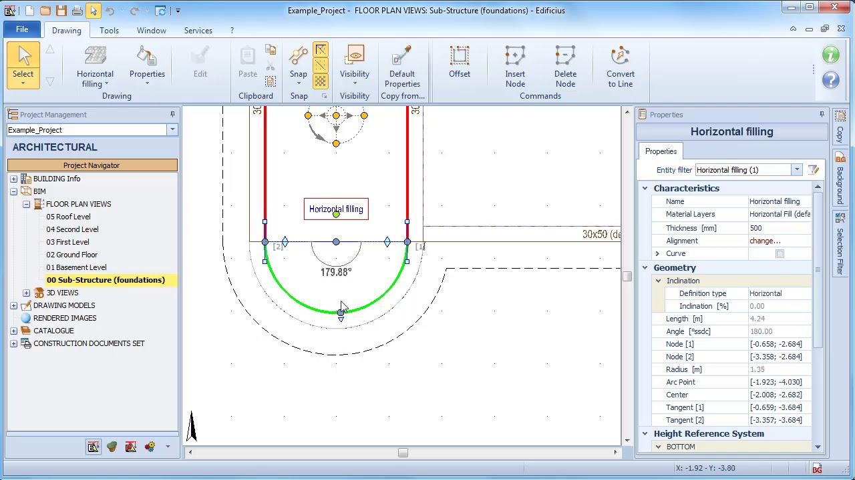Expand the BUILDING Info node

point(13,179)
